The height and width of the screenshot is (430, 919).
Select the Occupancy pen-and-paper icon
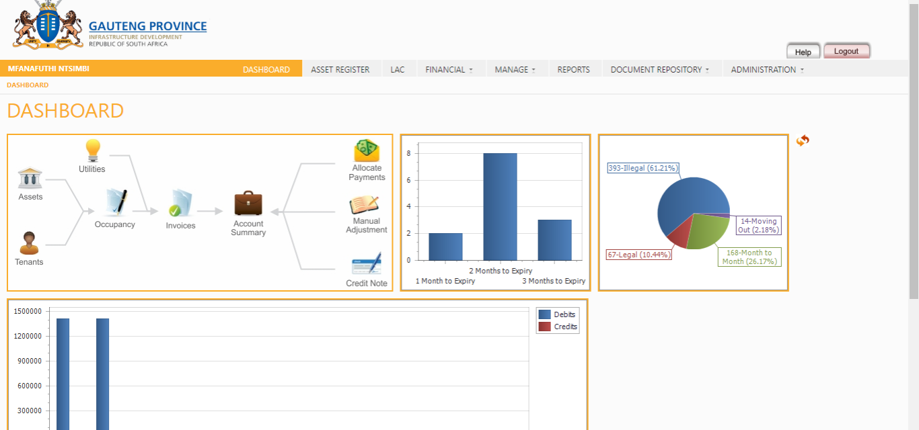pyautogui.click(x=115, y=204)
